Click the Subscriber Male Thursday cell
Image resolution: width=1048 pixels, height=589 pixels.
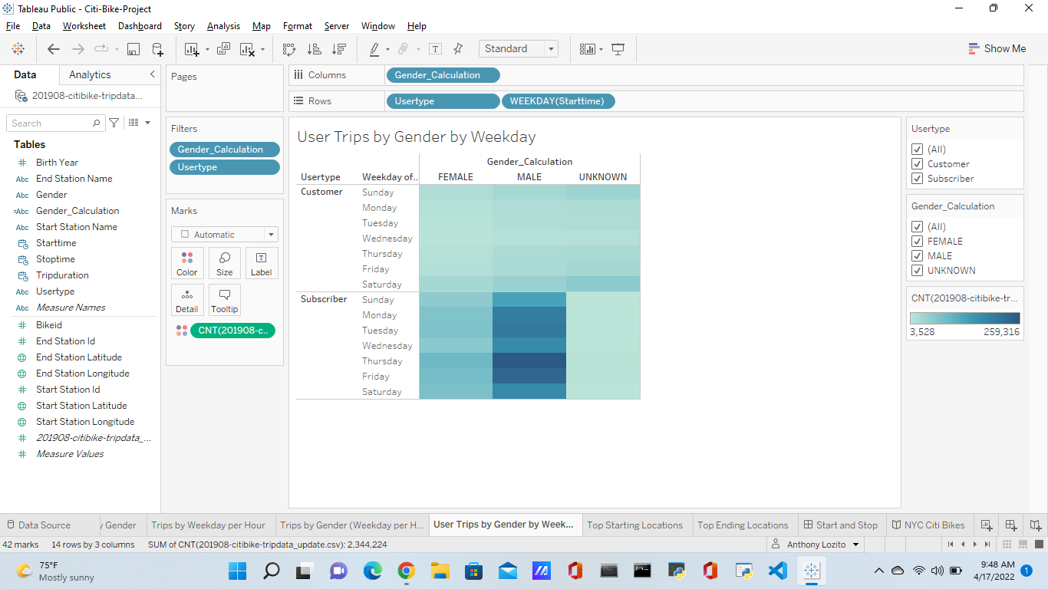529,360
